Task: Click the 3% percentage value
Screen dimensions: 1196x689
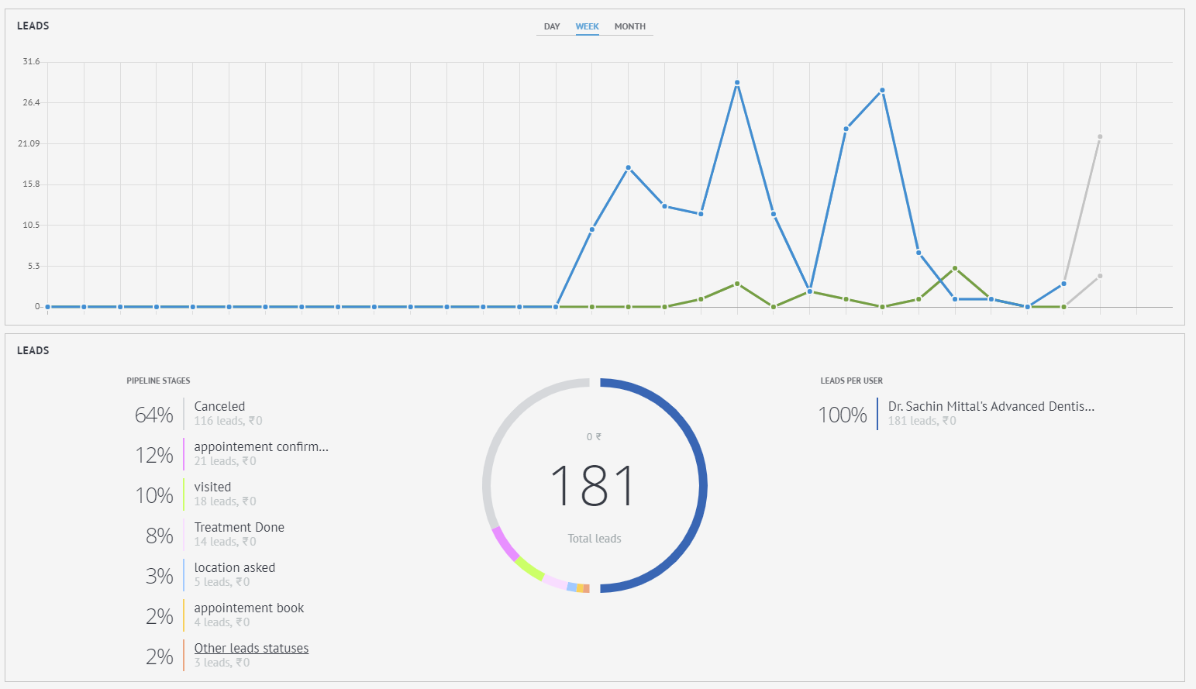Action: click(159, 576)
